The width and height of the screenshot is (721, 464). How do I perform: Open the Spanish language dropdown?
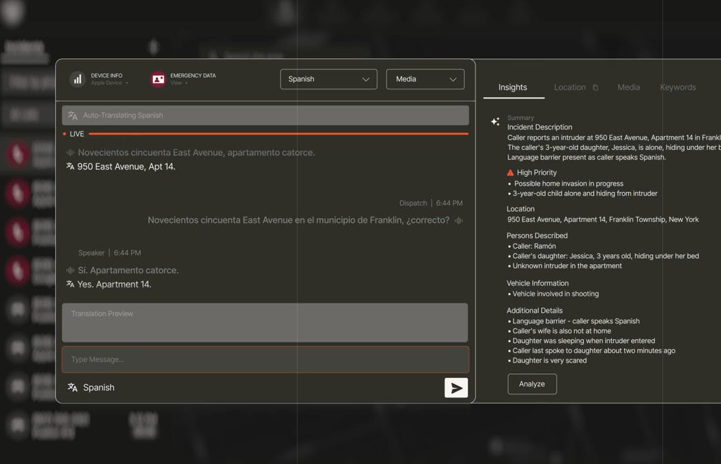click(329, 79)
